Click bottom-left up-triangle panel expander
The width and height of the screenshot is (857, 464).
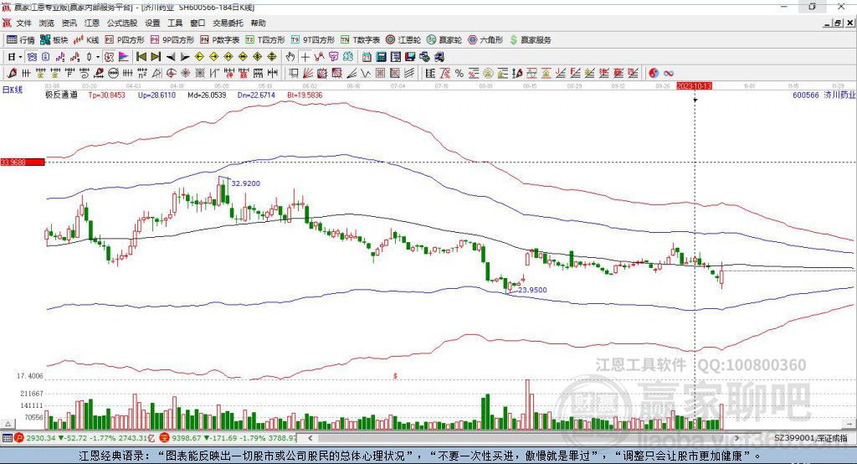coord(8,424)
